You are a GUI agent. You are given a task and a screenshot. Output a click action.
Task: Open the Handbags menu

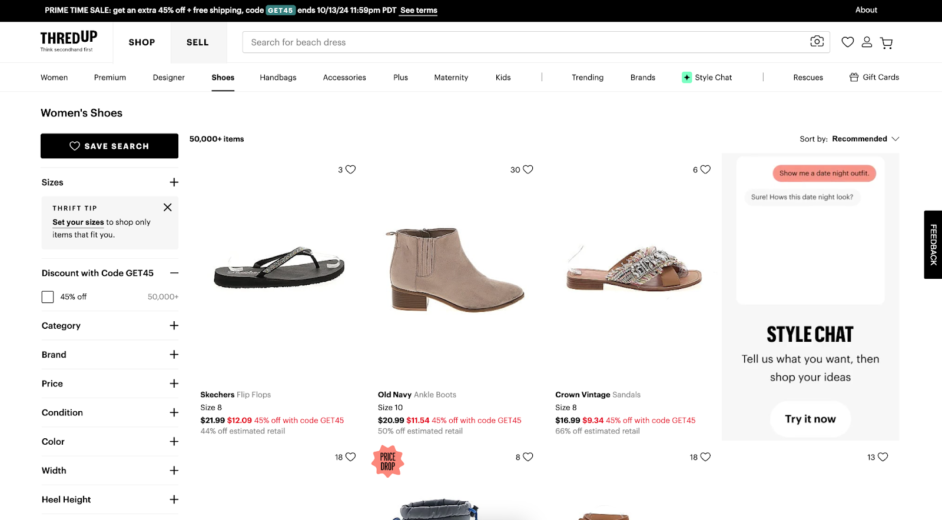[278, 77]
